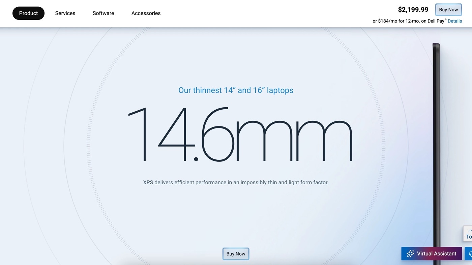Click the 14.6mm headline text
This screenshot has width=472, height=265.
coord(240,134)
